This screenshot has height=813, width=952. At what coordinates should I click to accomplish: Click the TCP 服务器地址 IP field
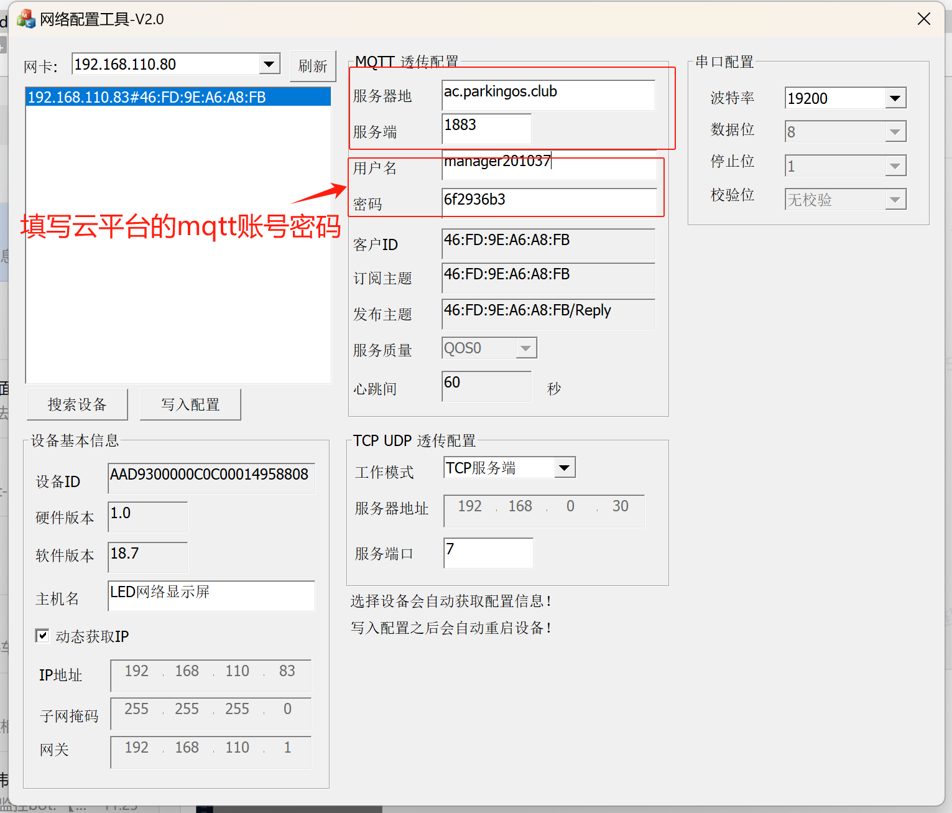(545, 511)
